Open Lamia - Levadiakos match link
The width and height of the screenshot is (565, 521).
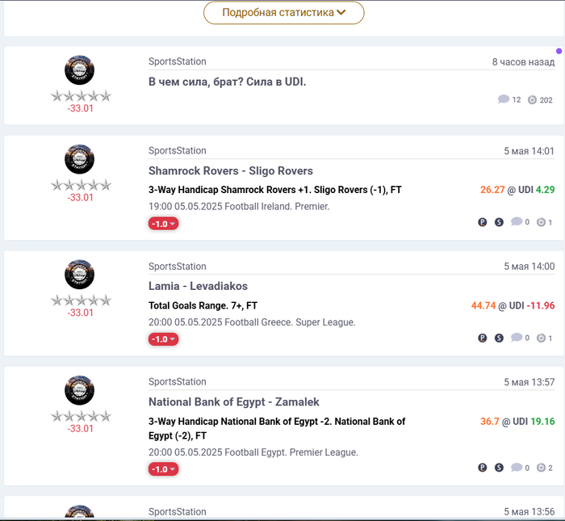[x=198, y=286]
